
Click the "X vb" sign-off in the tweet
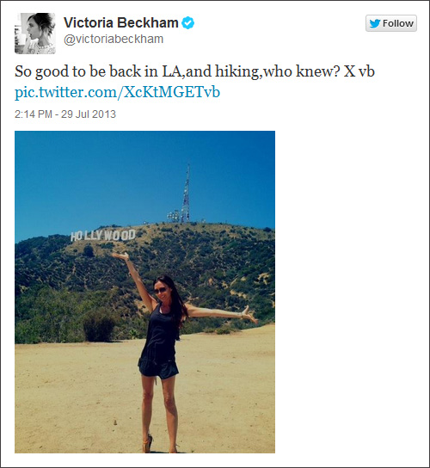pos(359,71)
